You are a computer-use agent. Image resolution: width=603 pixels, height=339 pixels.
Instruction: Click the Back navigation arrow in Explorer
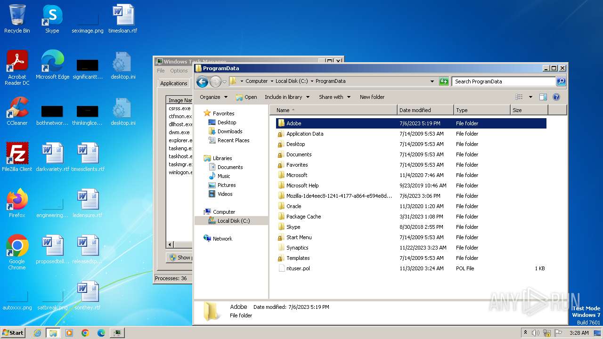(202, 81)
